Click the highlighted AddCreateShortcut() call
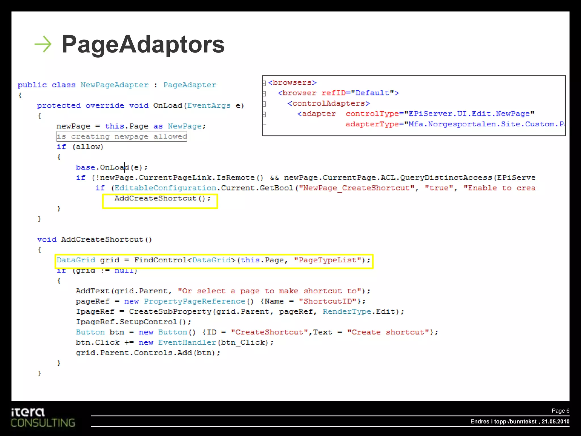The width and height of the screenshot is (581, 436). click(162, 198)
